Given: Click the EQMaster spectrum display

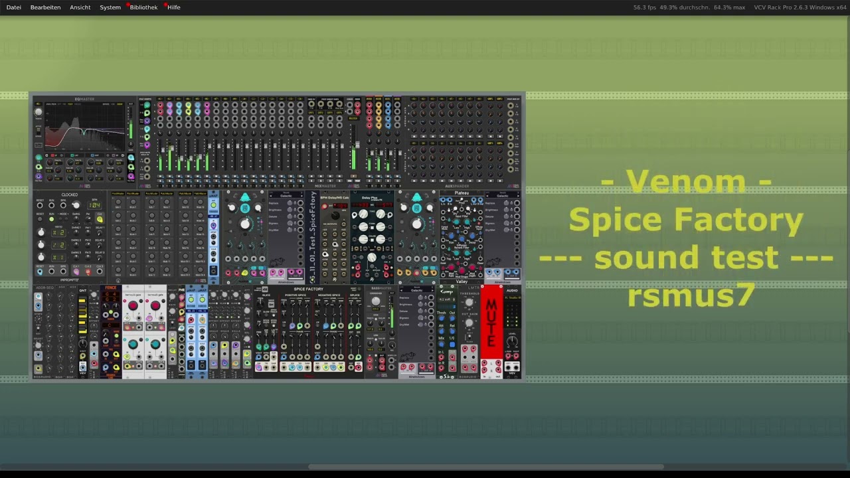Looking at the screenshot, I should point(85,127).
